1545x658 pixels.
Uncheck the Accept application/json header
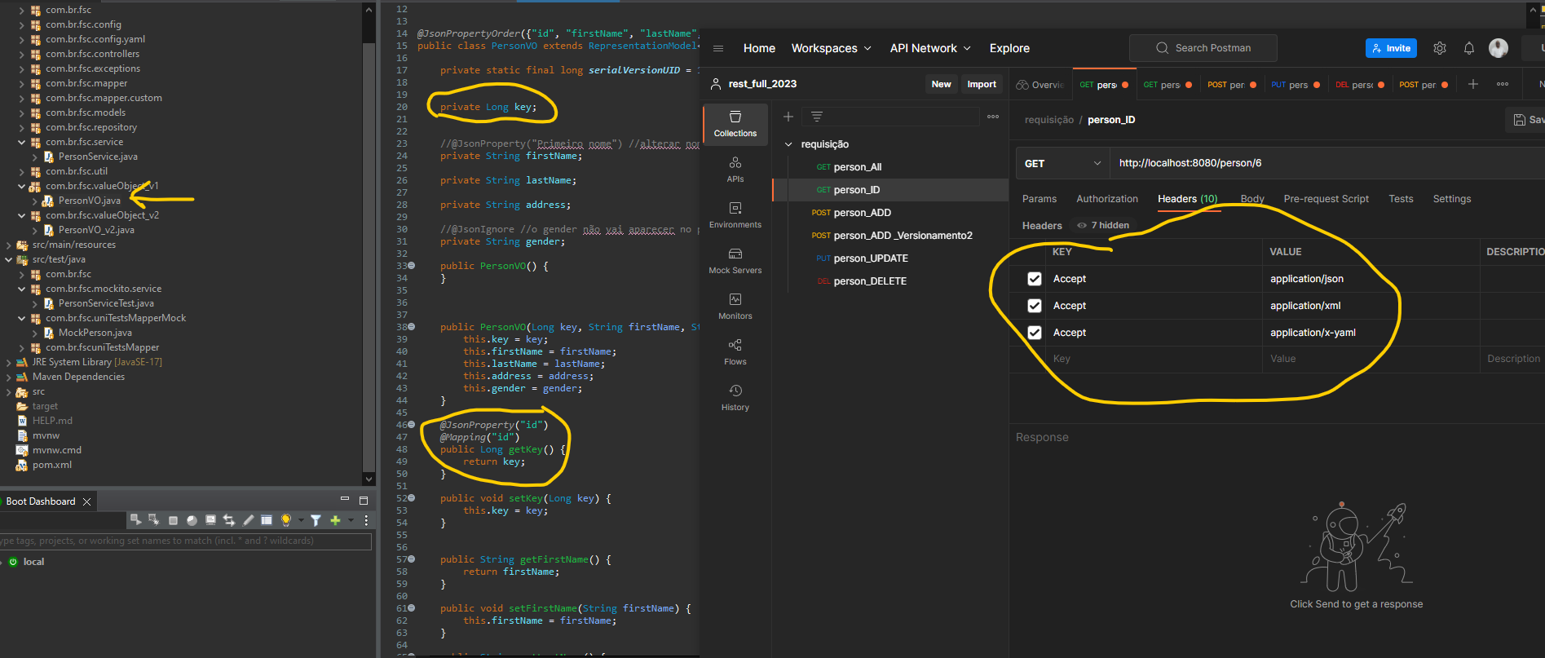coord(1035,279)
